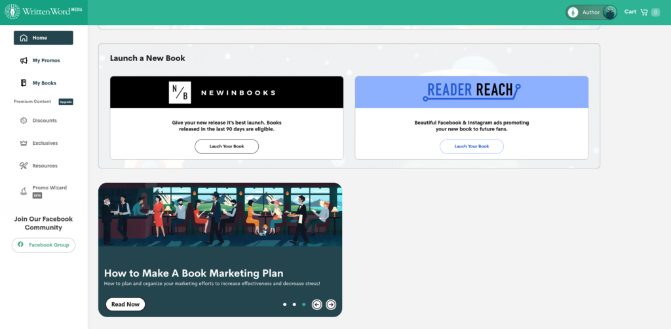
Task: Click the train illustration banner image
Action: click(x=220, y=214)
